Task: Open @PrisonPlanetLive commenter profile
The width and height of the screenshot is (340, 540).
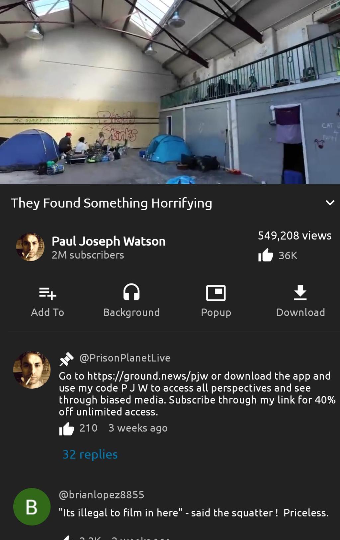Action: point(125,358)
